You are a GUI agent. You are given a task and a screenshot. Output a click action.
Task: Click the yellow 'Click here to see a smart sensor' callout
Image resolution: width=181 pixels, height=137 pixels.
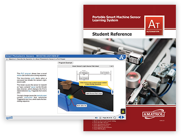(93, 83)
